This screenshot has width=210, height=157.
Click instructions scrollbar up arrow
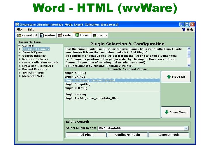[189, 49]
